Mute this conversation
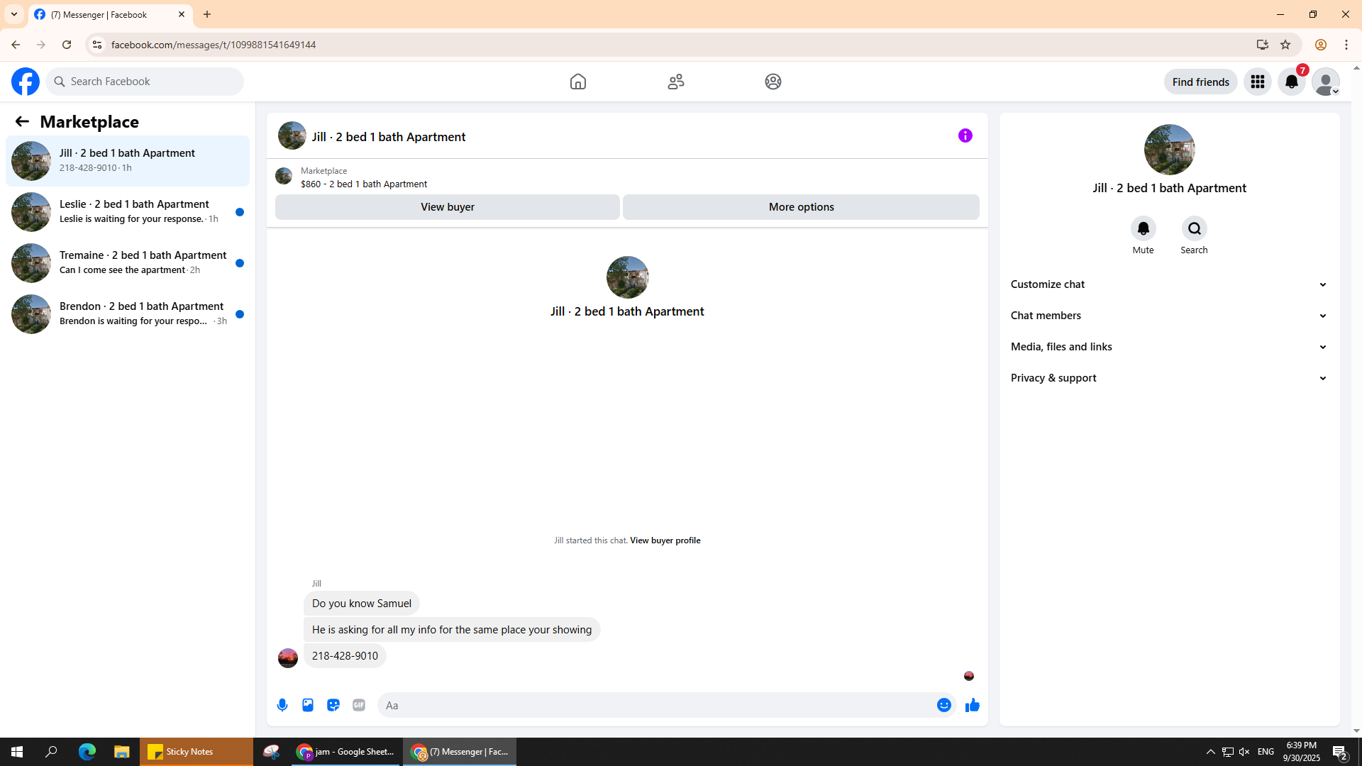 (1143, 228)
